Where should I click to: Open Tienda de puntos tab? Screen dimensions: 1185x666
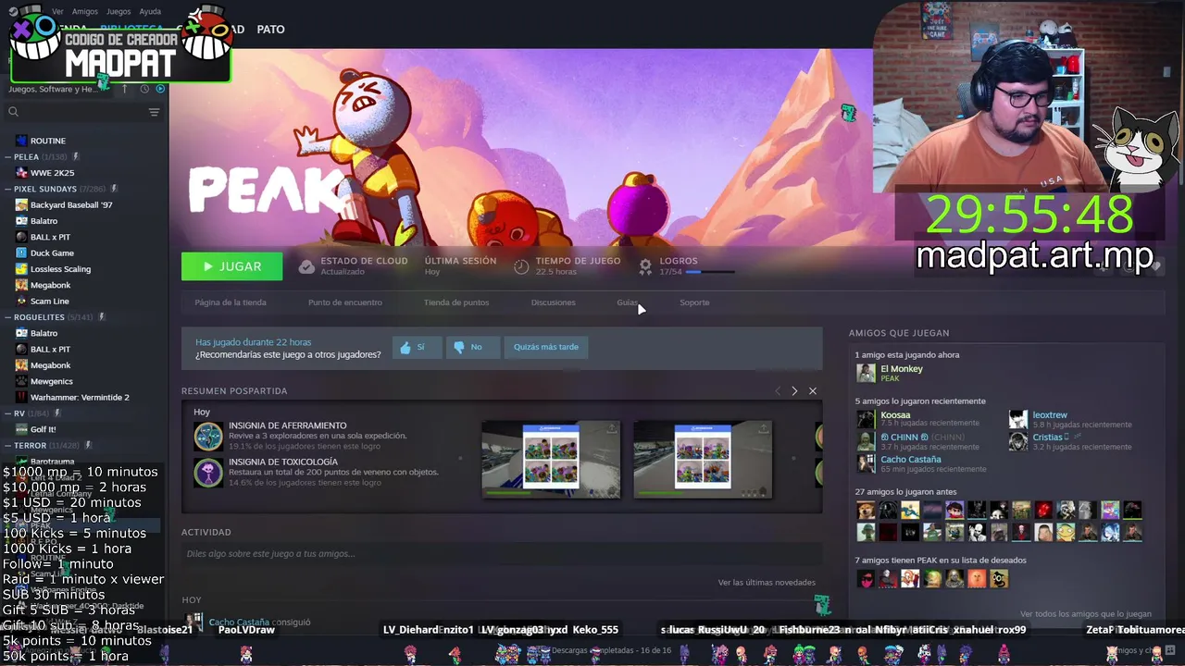pyautogui.click(x=456, y=302)
